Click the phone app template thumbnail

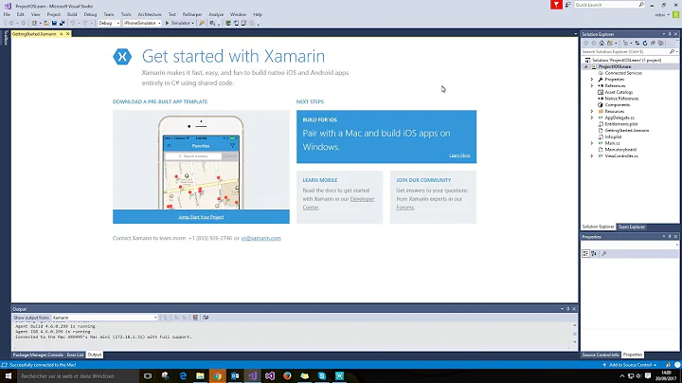coord(201,160)
